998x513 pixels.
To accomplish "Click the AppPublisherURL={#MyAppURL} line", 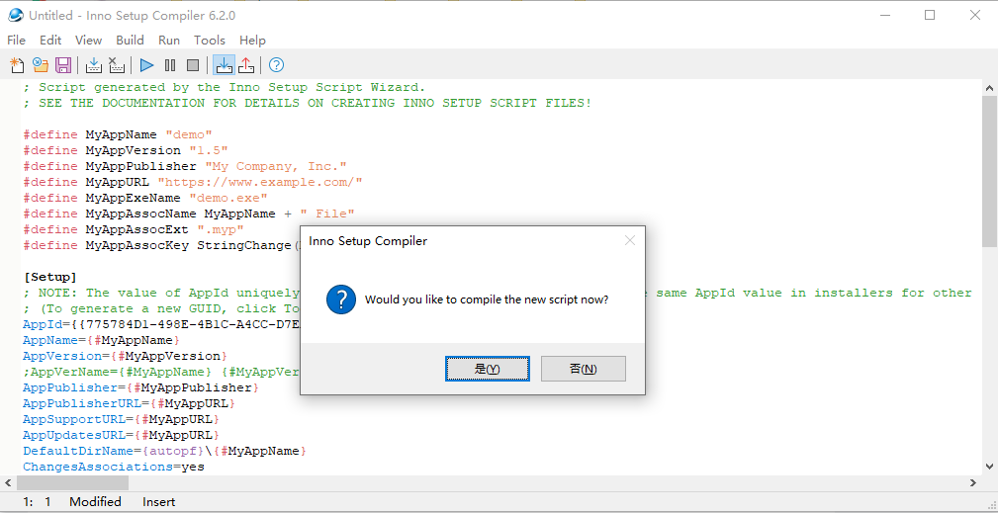I will (x=130, y=403).
